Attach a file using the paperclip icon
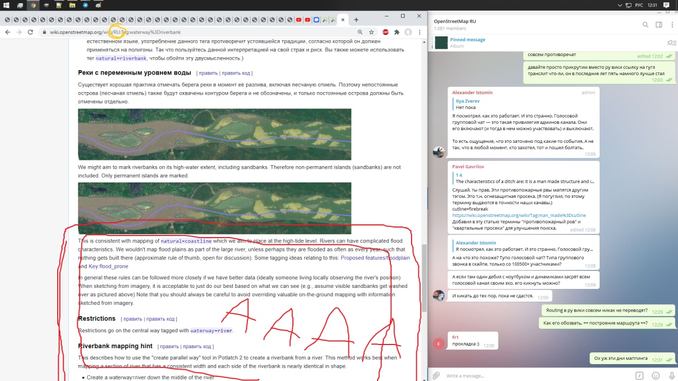678x381 pixels. tap(436, 376)
